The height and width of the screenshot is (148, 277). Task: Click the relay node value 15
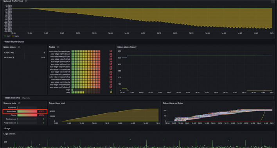tap(111, 92)
